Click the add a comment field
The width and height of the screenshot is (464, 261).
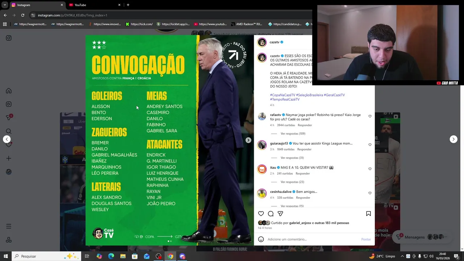tap(313, 239)
